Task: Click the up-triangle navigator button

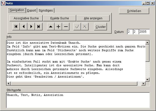Action: [51, 27]
